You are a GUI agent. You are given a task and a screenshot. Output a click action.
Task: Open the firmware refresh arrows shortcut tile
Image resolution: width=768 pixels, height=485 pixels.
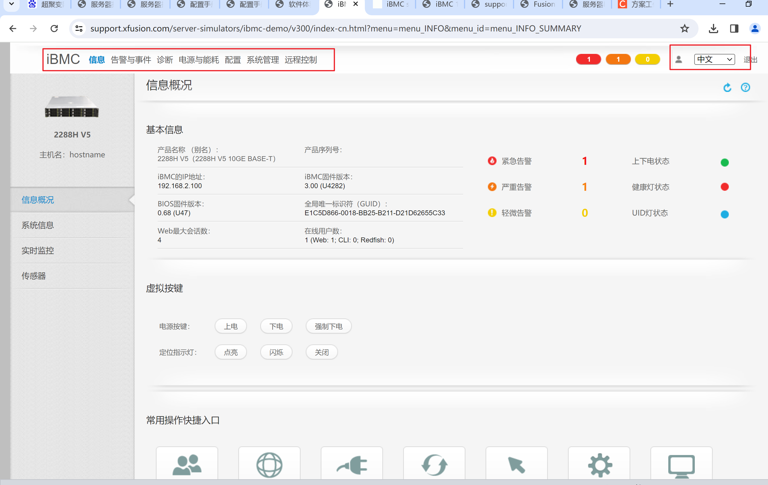click(x=434, y=464)
